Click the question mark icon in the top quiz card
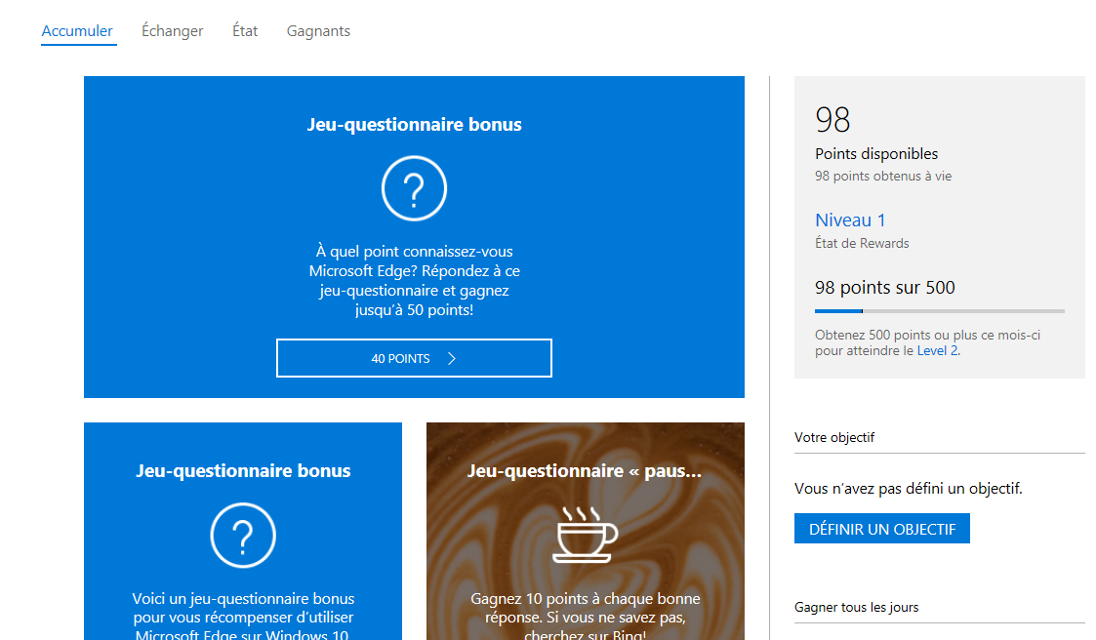 [x=414, y=188]
